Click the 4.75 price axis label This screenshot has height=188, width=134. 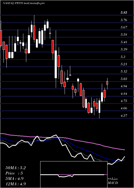(124, 101)
